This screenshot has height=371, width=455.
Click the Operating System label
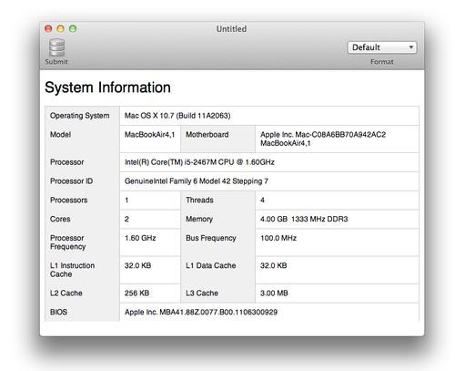tap(80, 116)
